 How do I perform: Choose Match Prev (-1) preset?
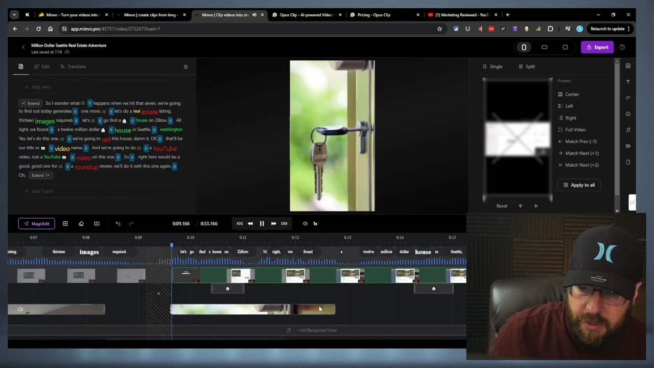[577, 141]
